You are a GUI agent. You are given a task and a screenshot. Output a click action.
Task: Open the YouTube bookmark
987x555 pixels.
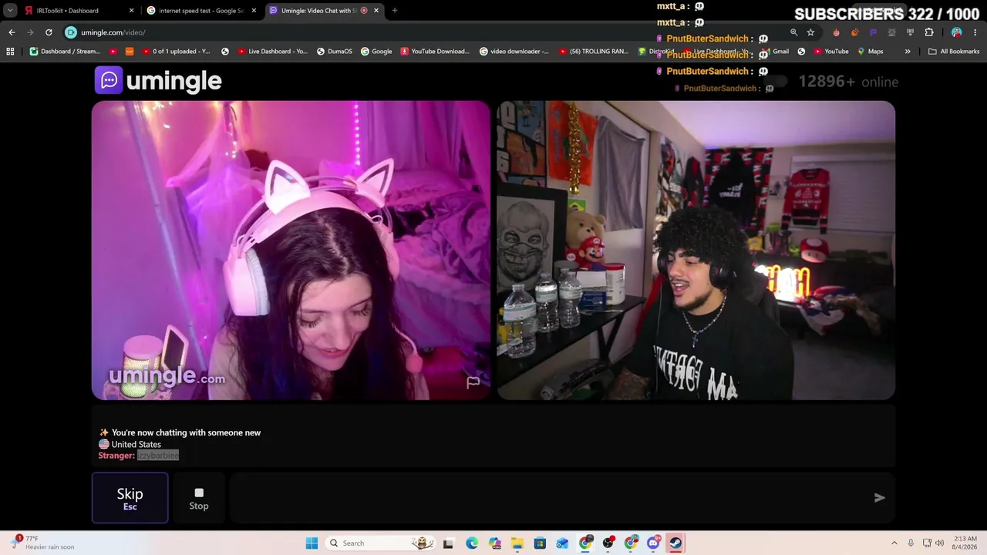coord(830,52)
